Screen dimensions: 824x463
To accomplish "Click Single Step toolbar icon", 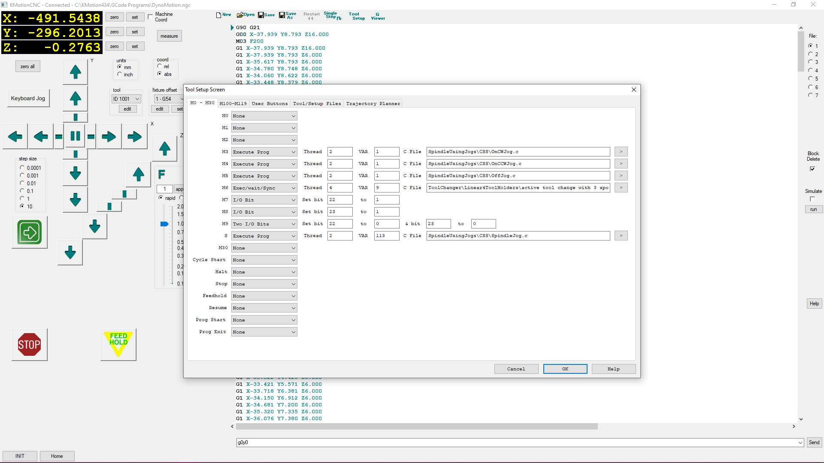I will click(x=332, y=15).
